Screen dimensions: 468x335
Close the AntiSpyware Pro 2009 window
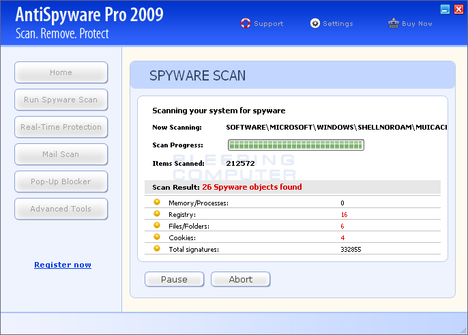458,10
